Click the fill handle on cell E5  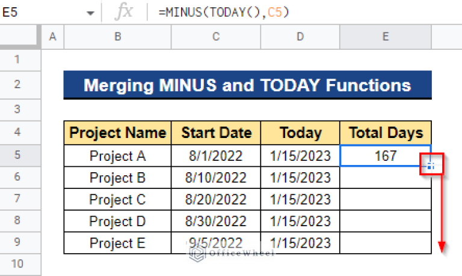coord(431,166)
